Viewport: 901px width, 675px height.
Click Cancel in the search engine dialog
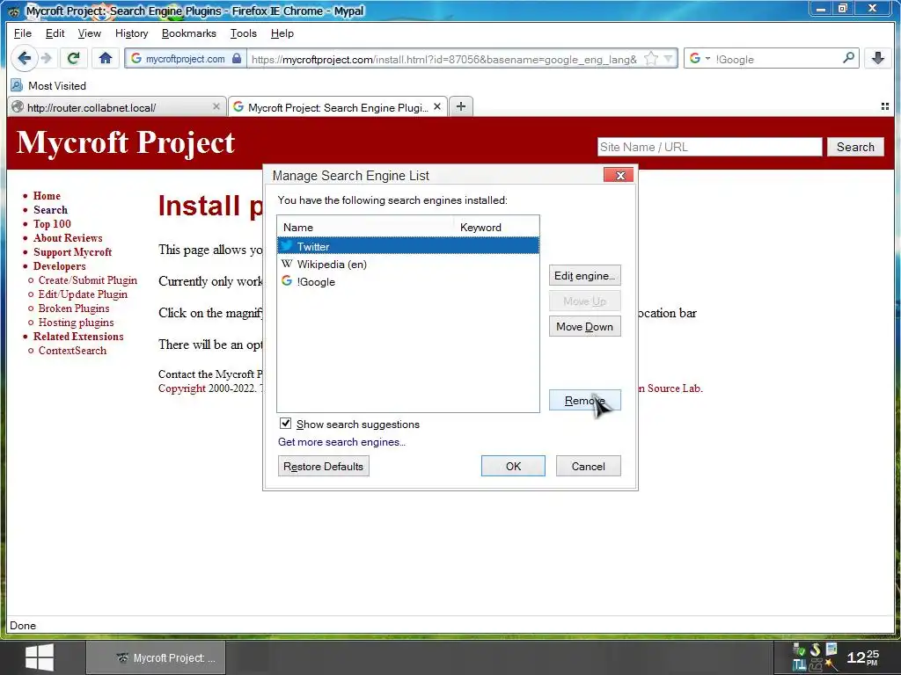tap(588, 466)
